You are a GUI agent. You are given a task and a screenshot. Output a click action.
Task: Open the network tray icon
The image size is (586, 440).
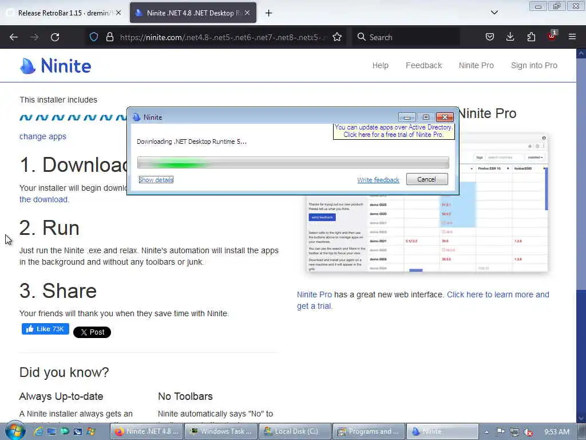tap(514, 432)
